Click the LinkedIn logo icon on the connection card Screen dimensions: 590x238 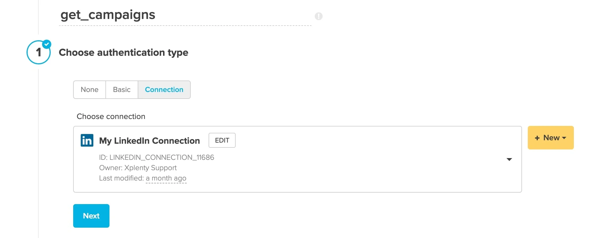coord(87,140)
